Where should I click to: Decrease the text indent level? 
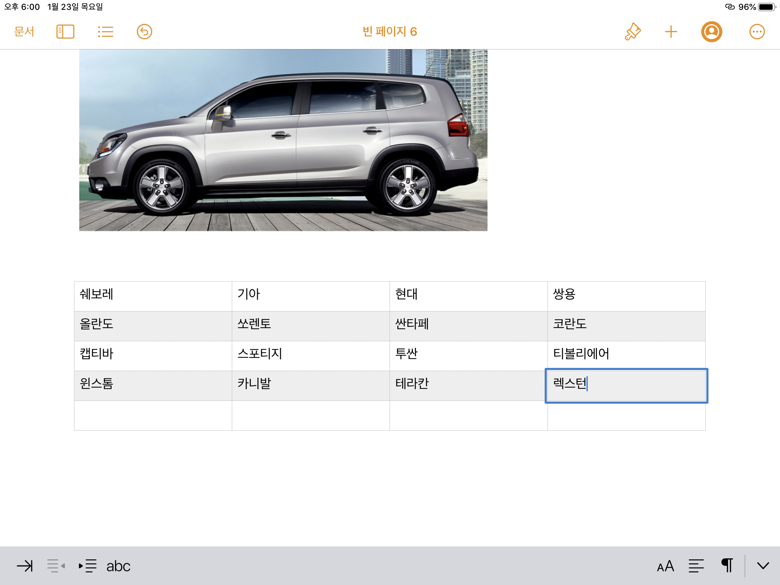pyautogui.click(x=56, y=566)
